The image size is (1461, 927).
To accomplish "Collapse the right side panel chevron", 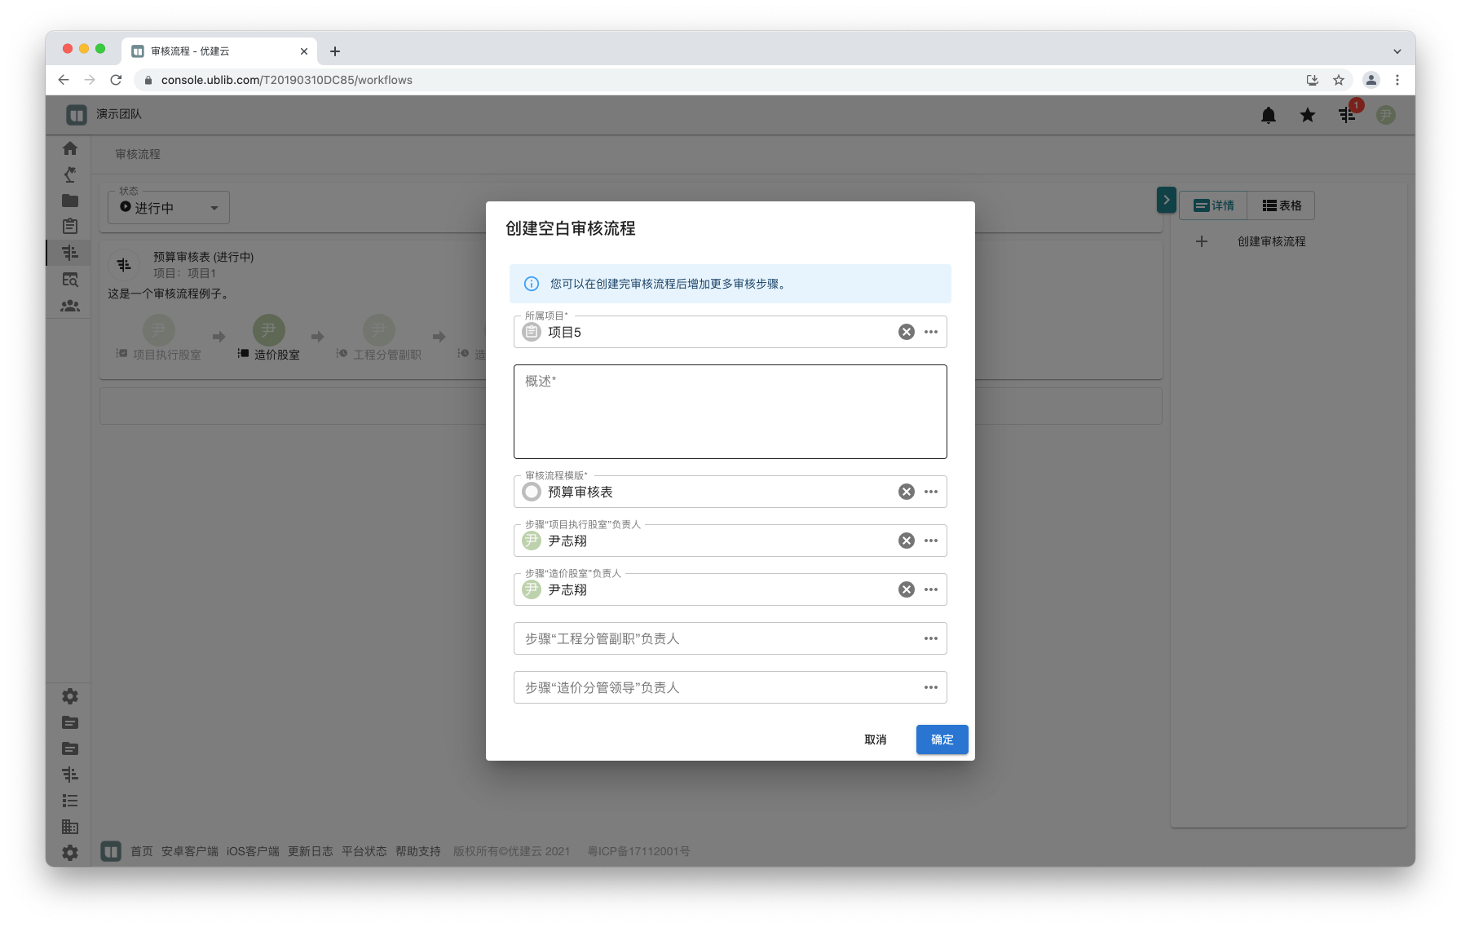I will pyautogui.click(x=1166, y=200).
